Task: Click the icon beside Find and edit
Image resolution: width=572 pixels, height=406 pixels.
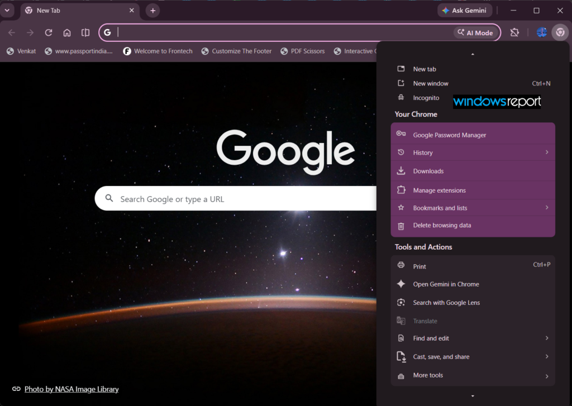Action: (401, 338)
